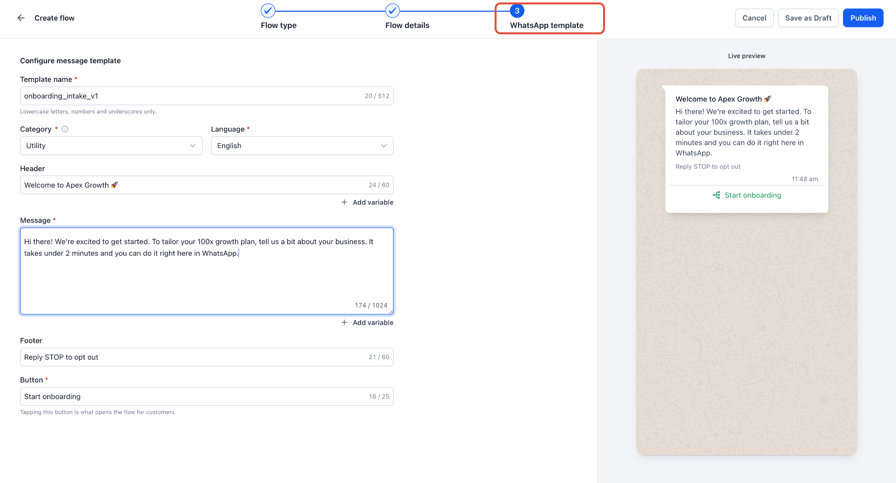Focus the Template name input

click(x=207, y=96)
